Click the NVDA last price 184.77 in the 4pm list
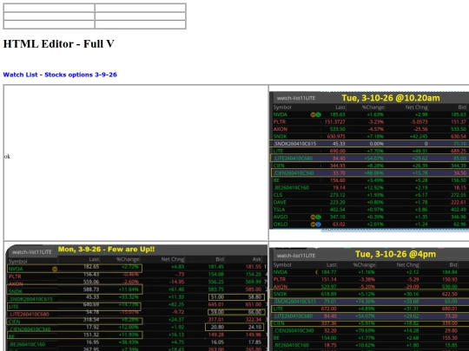469x351 pixels. pyautogui.click(x=328, y=272)
